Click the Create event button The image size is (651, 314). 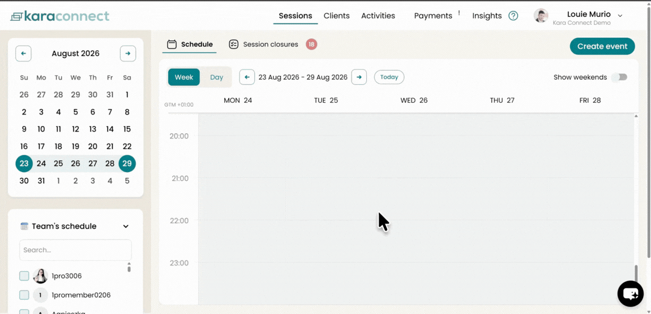[602, 46]
